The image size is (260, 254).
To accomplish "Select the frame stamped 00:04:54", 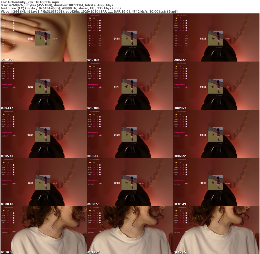I will coord(216,86).
